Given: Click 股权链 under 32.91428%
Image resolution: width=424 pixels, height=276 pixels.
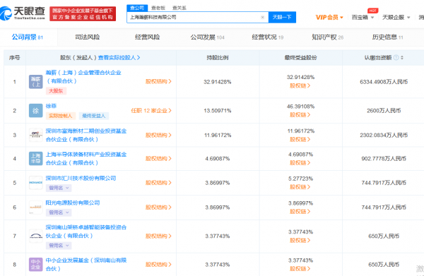Looking at the screenshot, I should coord(300,85).
